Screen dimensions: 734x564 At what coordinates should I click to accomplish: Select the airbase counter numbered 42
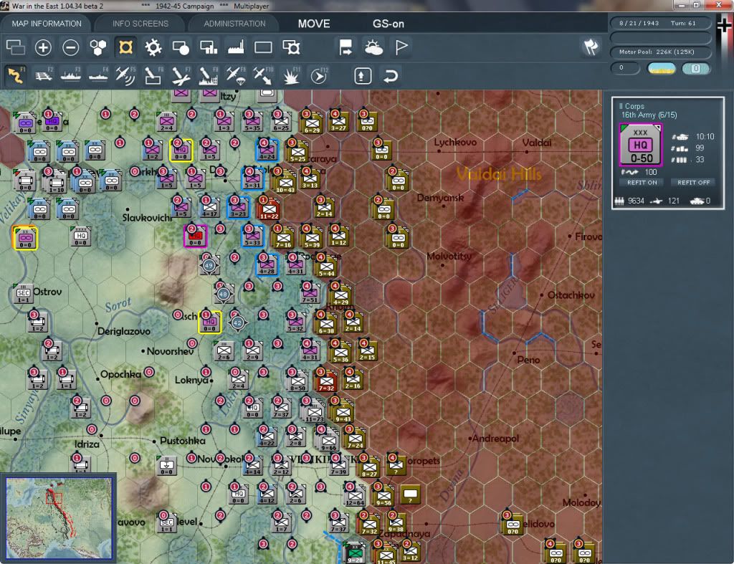coord(237,323)
